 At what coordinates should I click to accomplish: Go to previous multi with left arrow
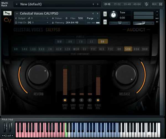(x=93, y=4)
